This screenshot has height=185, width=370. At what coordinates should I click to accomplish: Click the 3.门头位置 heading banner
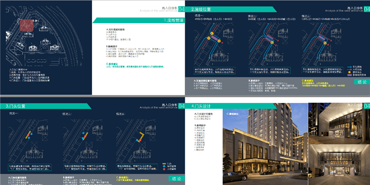coord(46,106)
